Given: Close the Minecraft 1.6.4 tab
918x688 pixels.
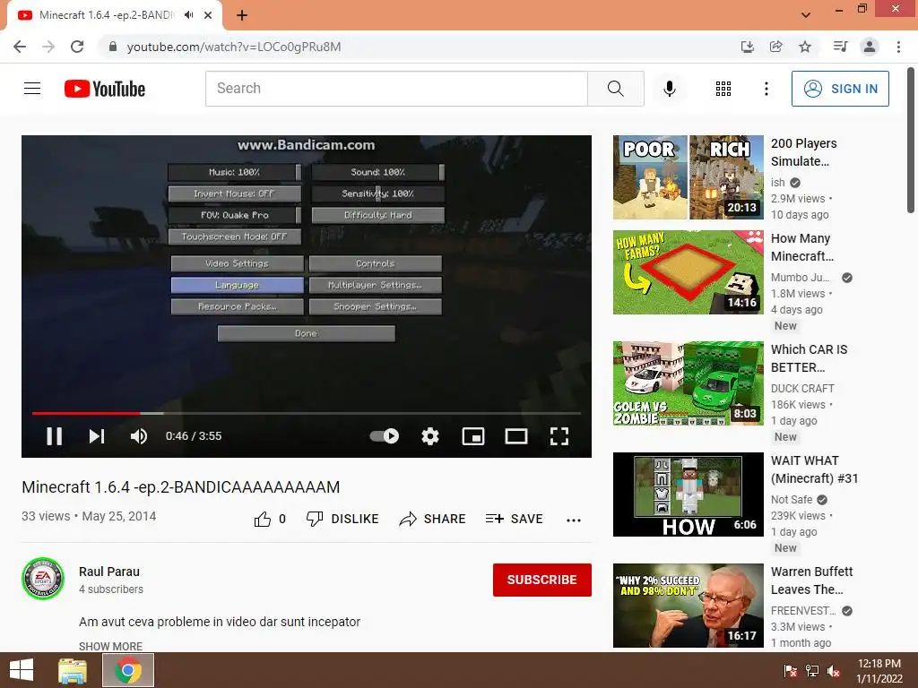Looking at the screenshot, I should pyautogui.click(x=208, y=15).
